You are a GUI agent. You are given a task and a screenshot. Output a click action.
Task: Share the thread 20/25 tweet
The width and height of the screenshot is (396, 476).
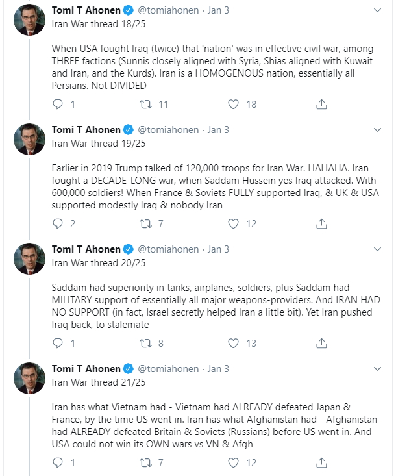tap(321, 343)
